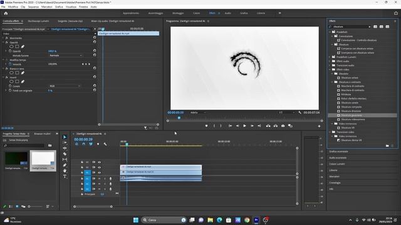The height and width of the screenshot is (225, 401).
Task: Toggle snap magnet in timeline
Action: point(83,144)
